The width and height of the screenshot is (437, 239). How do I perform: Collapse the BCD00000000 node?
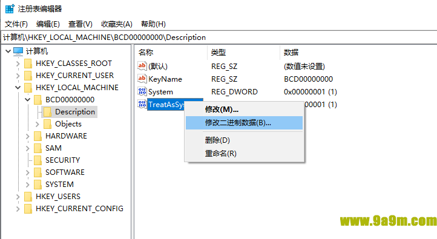click(28, 99)
